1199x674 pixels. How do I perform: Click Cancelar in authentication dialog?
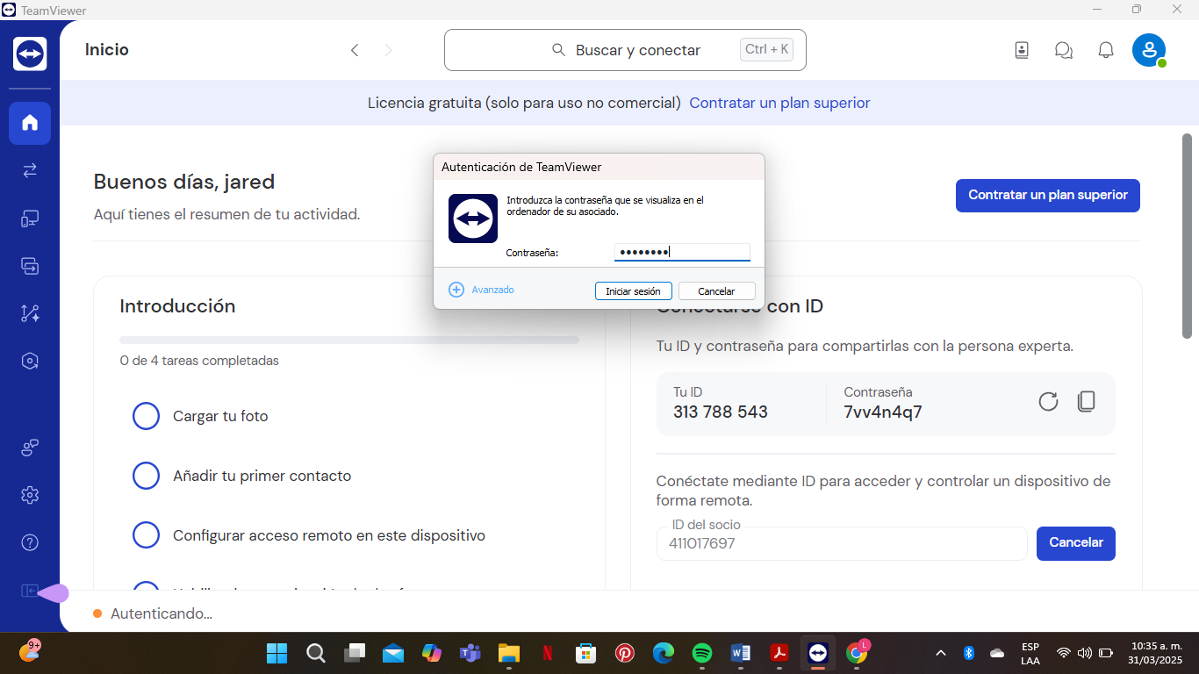click(x=716, y=290)
